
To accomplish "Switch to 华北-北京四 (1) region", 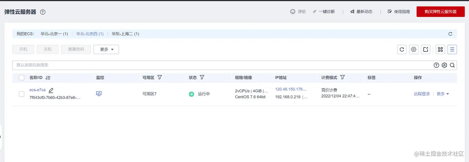I will [x=90, y=34].
